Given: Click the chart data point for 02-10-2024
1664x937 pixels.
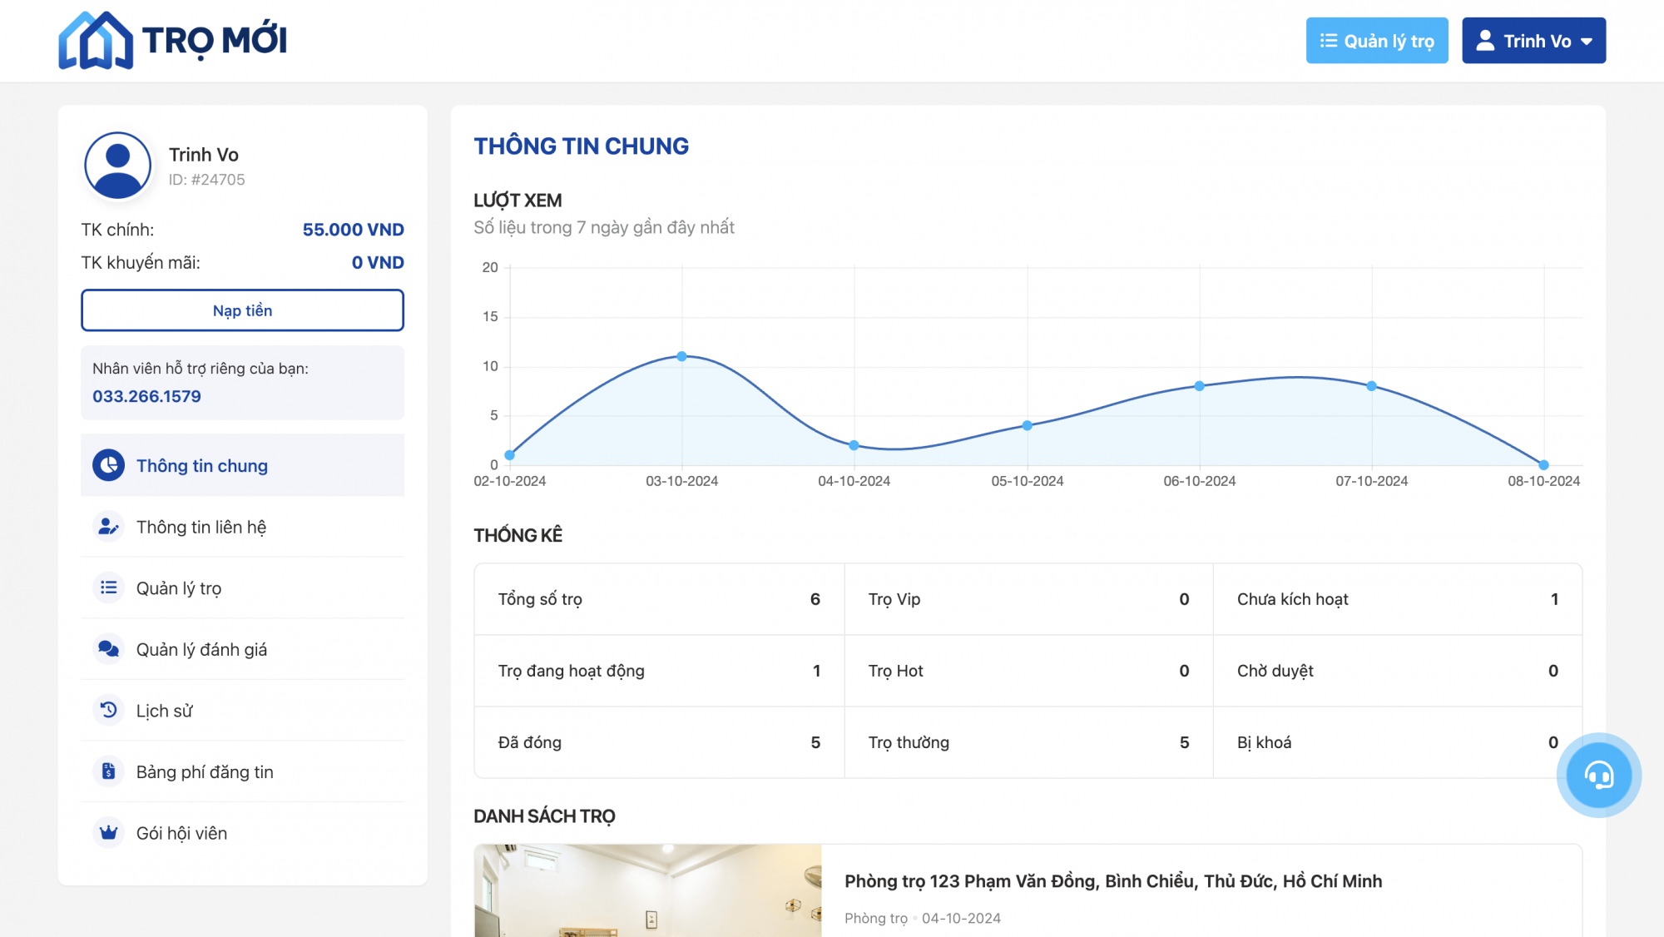Looking at the screenshot, I should click(509, 455).
